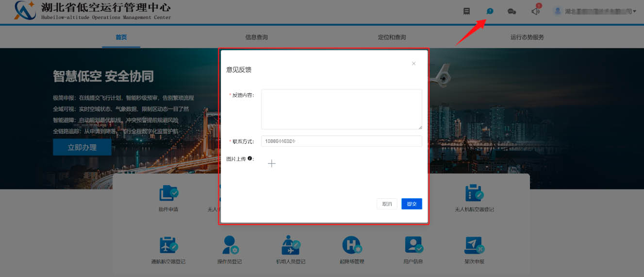Switch to the 首页 tab
The height and width of the screenshot is (277, 644).
click(x=121, y=37)
